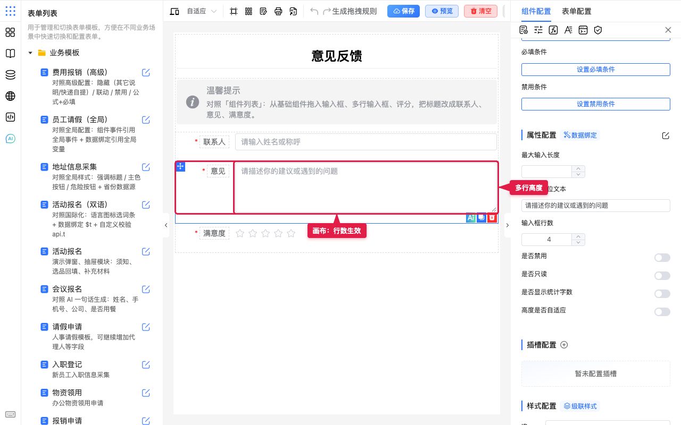The height and width of the screenshot is (425, 681).
Task: Click the formula (fx) icon in config panel
Action: point(553,30)
